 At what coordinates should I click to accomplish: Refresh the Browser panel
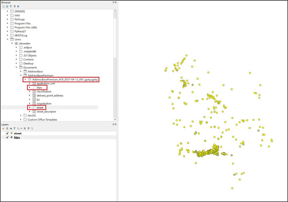(x=7, y=7)
